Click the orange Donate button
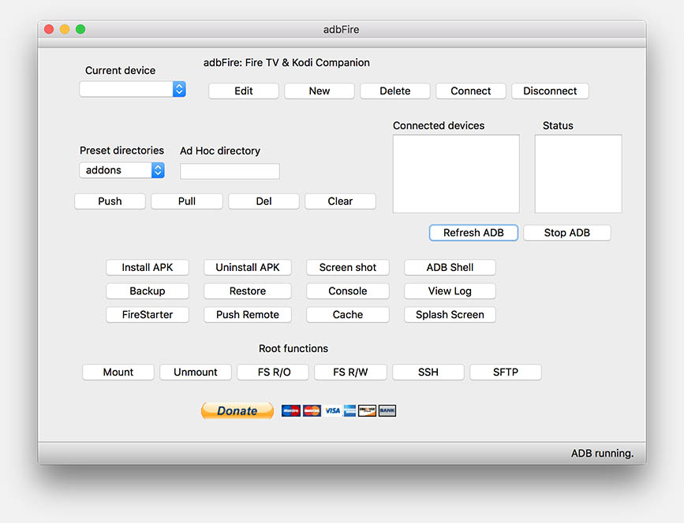Viewport: 684px width, 523px height. (237, 410)
